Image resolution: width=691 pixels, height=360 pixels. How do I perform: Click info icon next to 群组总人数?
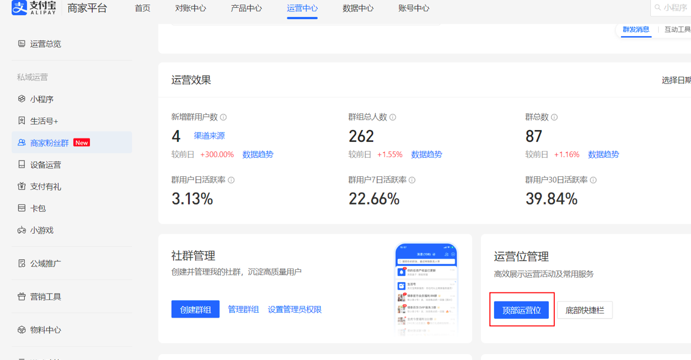coord(393,117)
